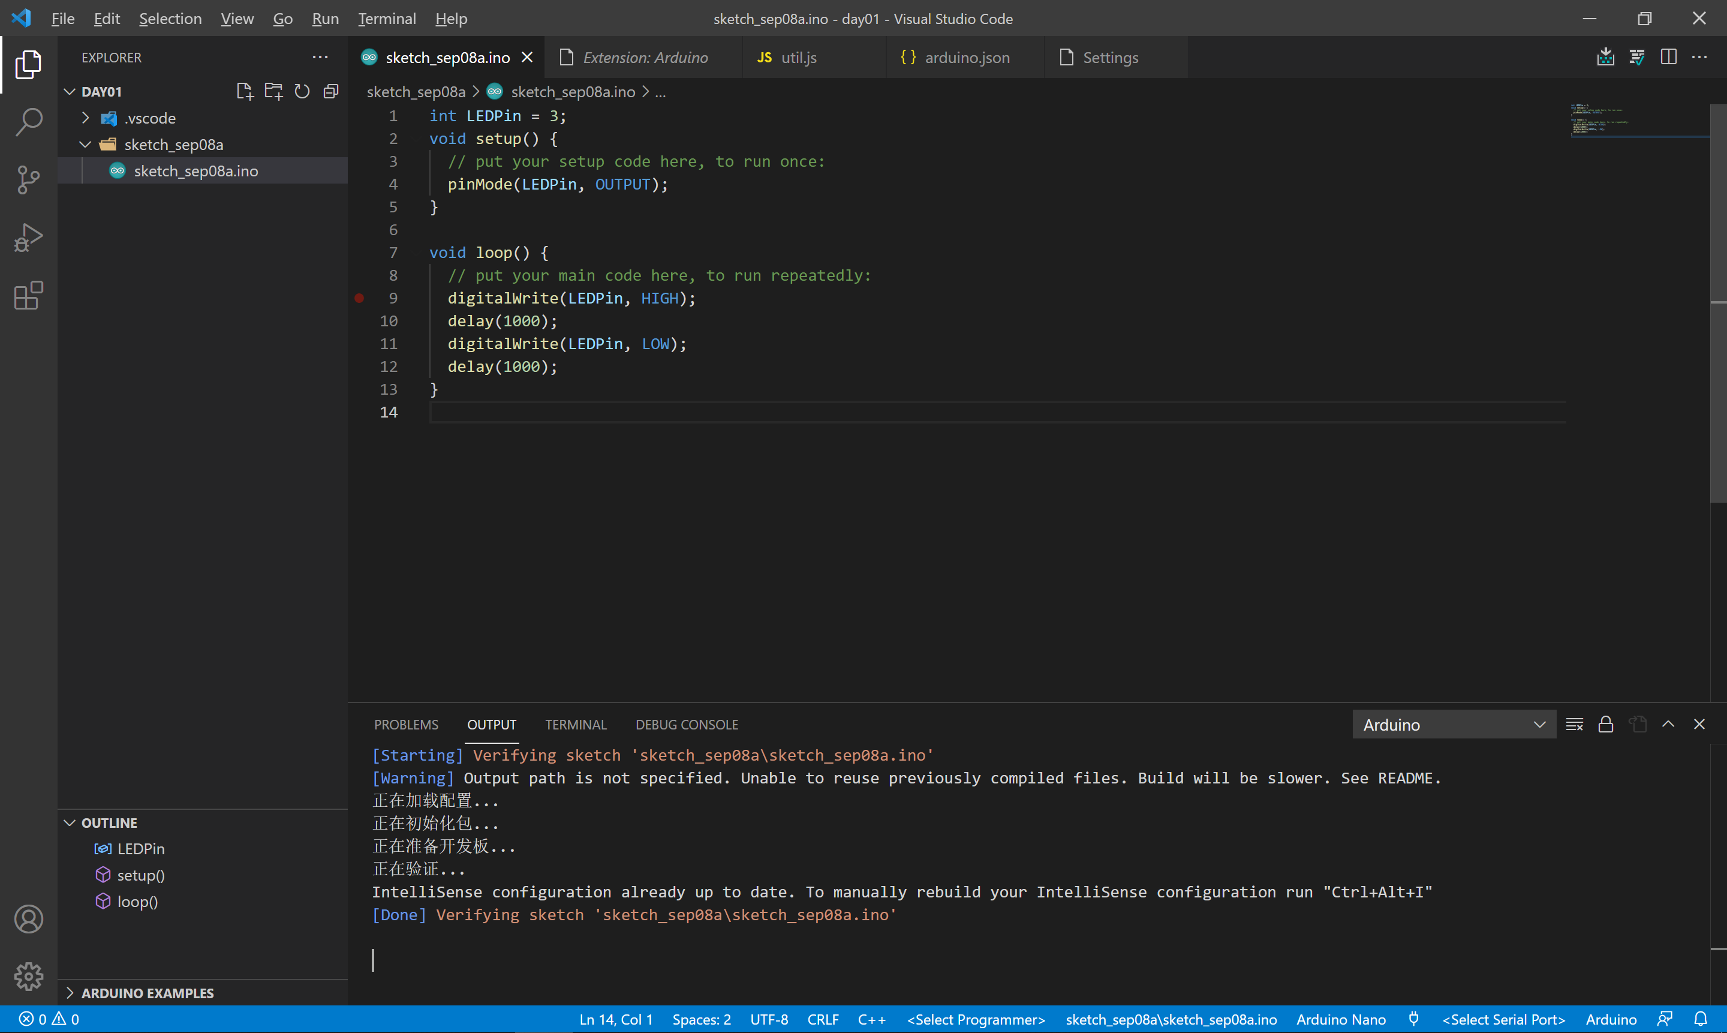Click the serial port plug icon
This screenshot has height=1033, width=1727.
(1414, 1019)
